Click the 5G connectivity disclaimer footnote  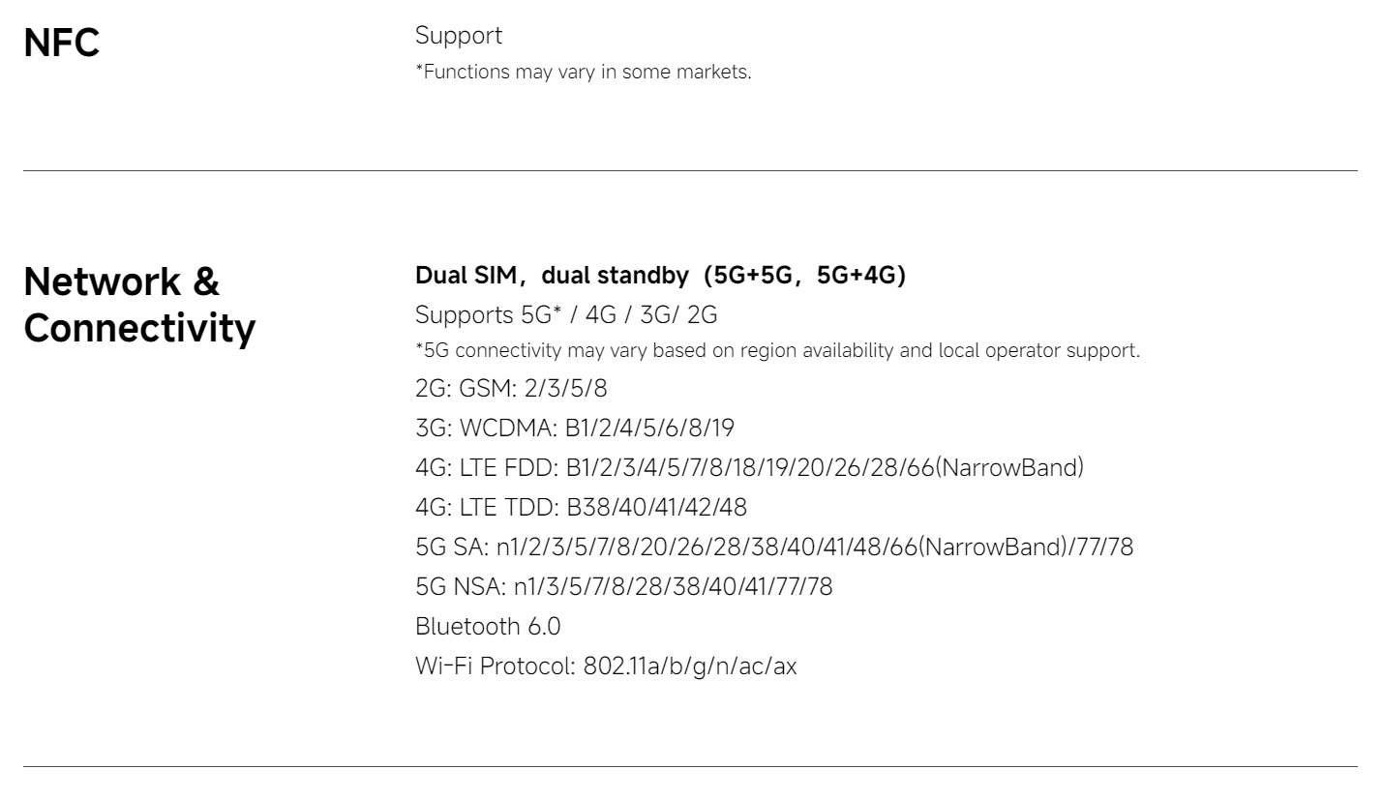(x=777, y=350)
